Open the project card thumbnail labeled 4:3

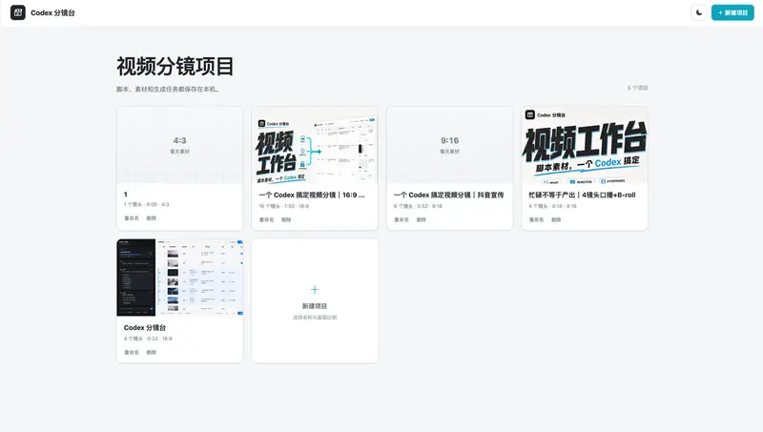[179, 145]
